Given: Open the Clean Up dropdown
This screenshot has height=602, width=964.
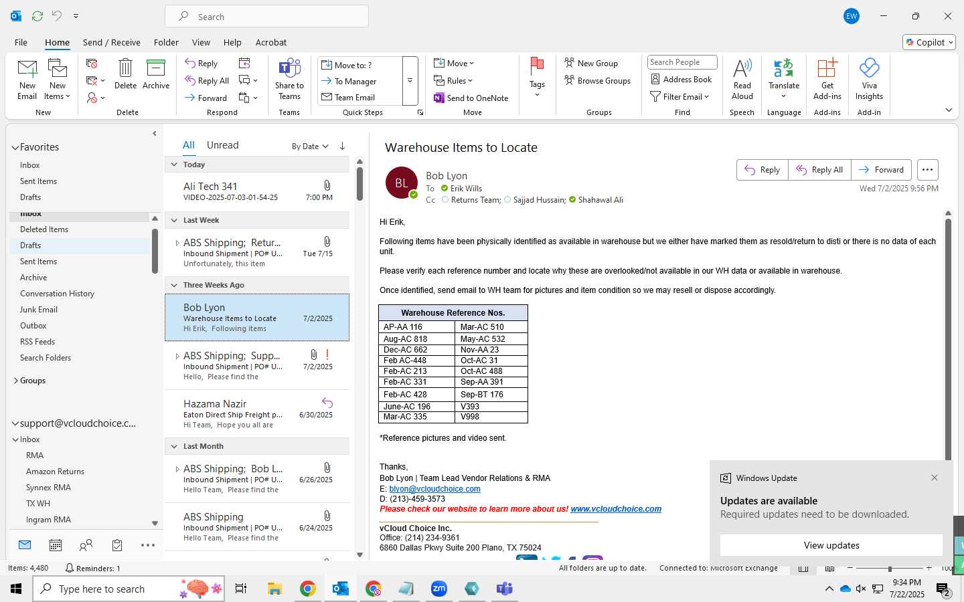Looking at the screenshot, I should click(x=96, y=81).
